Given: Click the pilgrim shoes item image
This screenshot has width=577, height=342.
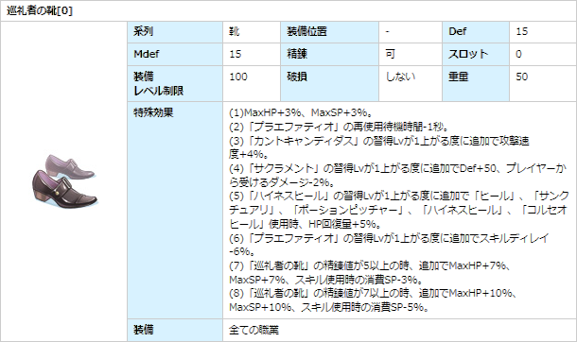Looking at the screenshot, I should (x=64, y=180).
